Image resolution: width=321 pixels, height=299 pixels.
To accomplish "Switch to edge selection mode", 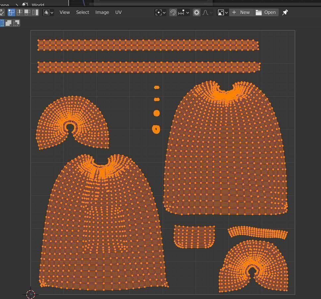I will pos(19,13).
